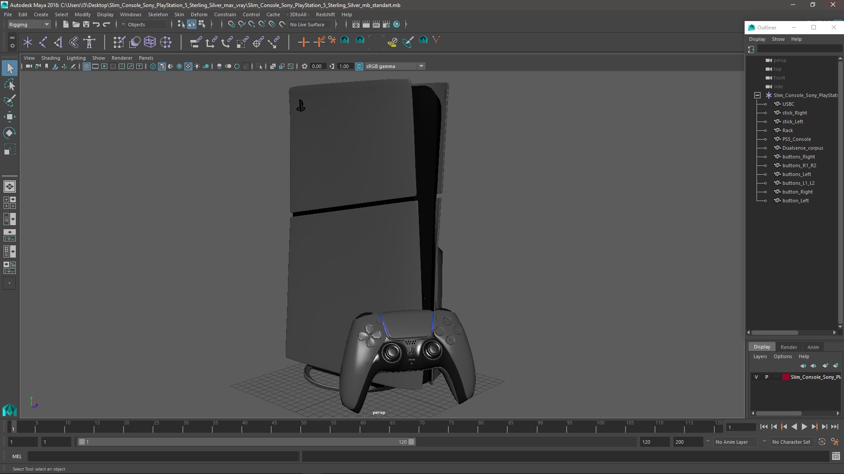The width and height of the screenshot is (844, 474).
Task: Click the red layer color swatch
Action: pyautogui.click(x=786, y=377)
